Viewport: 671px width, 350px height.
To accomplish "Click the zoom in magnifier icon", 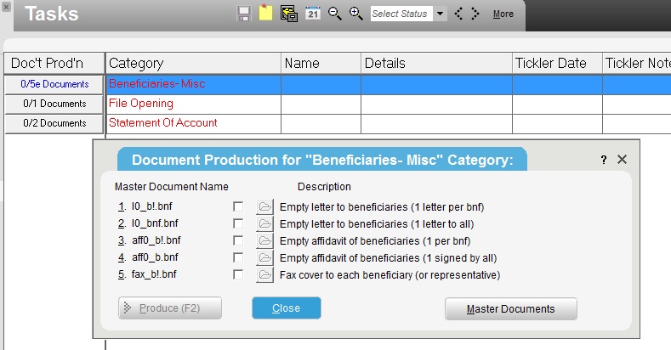I will pyautogui.click(x=356, y=14).
